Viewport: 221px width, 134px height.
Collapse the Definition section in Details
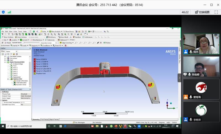[x=1, y=92]
